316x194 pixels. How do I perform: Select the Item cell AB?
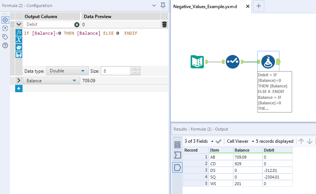[221, 157]
